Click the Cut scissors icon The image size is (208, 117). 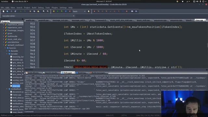30,11
